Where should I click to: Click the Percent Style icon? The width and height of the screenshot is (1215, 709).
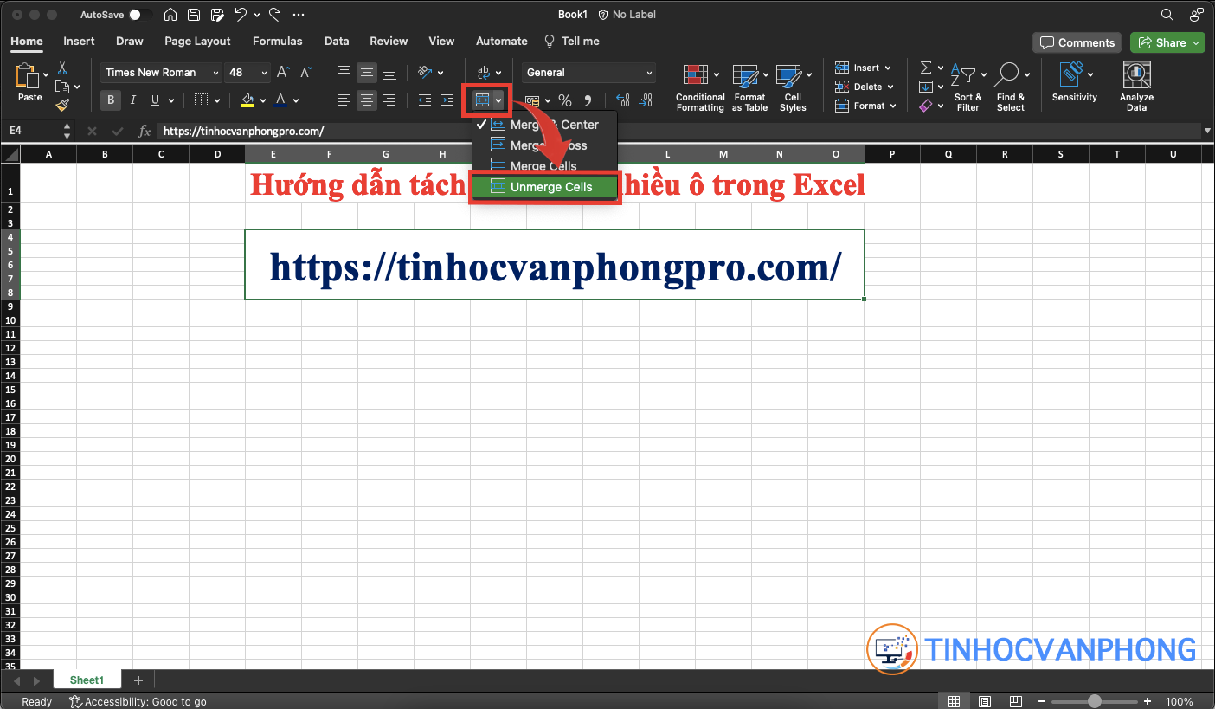(565, 100)
